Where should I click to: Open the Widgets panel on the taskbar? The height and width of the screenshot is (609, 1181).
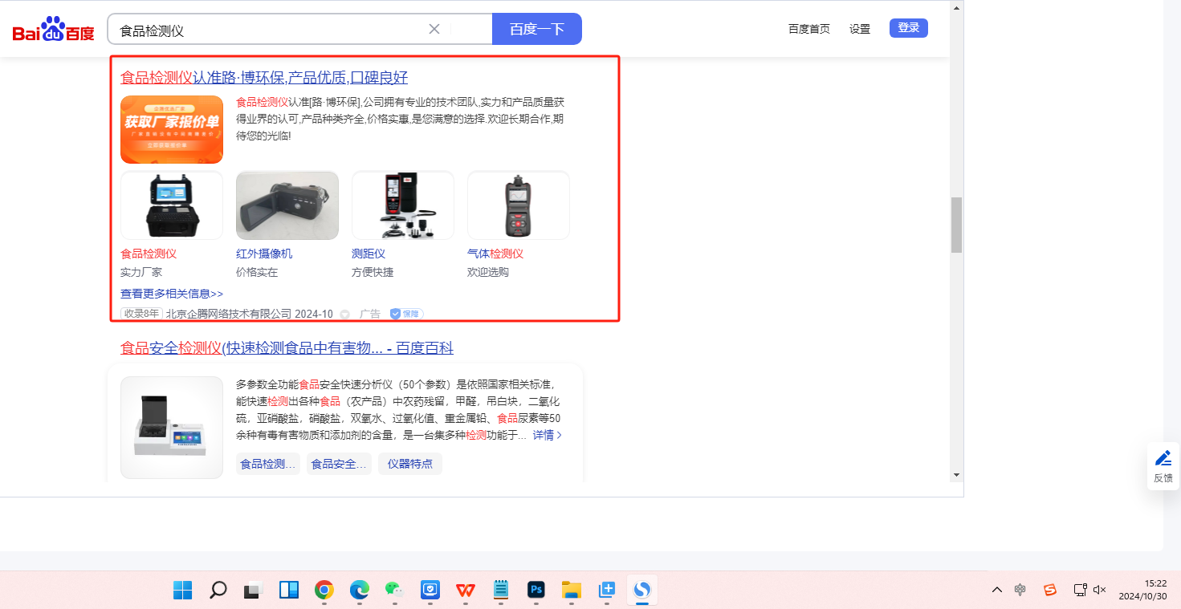point(289,591)
